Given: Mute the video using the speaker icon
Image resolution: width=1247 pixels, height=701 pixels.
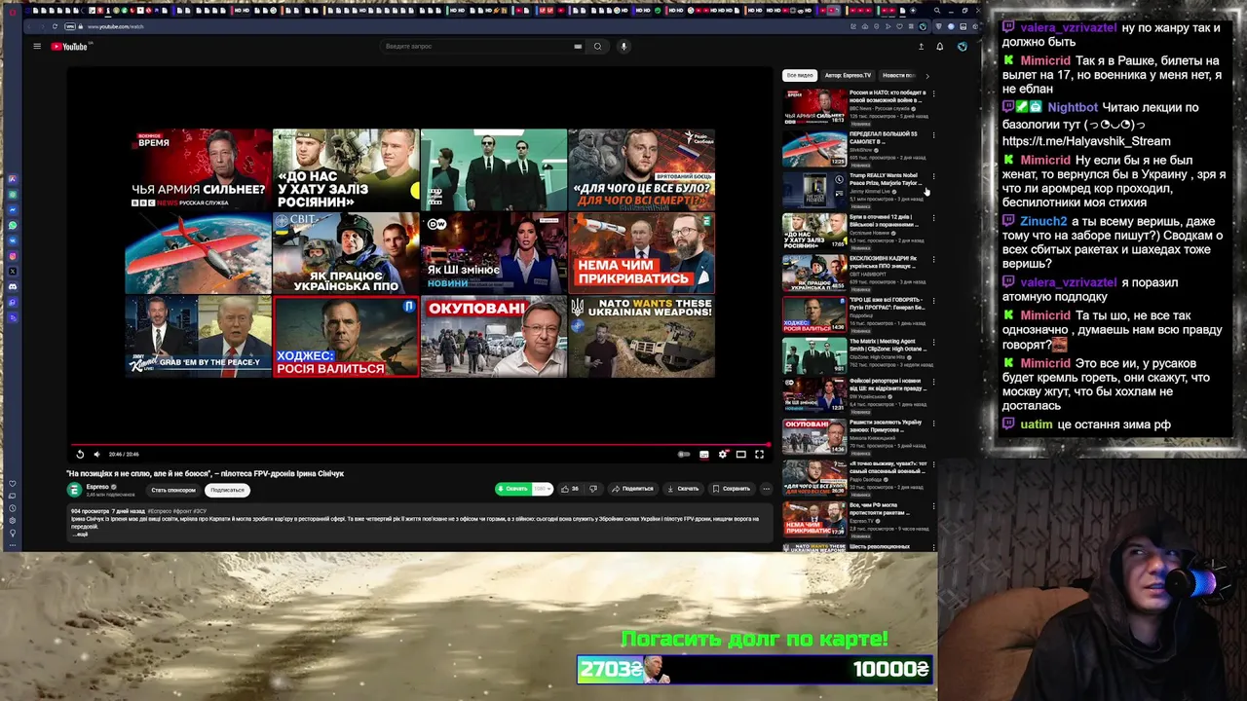Looking at the screenshot, I should [x=96, y=454].
